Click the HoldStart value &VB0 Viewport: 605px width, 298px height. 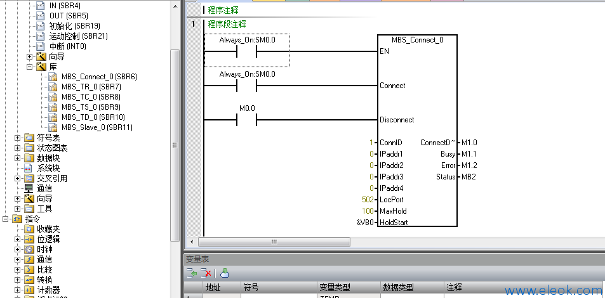point(366,223)
